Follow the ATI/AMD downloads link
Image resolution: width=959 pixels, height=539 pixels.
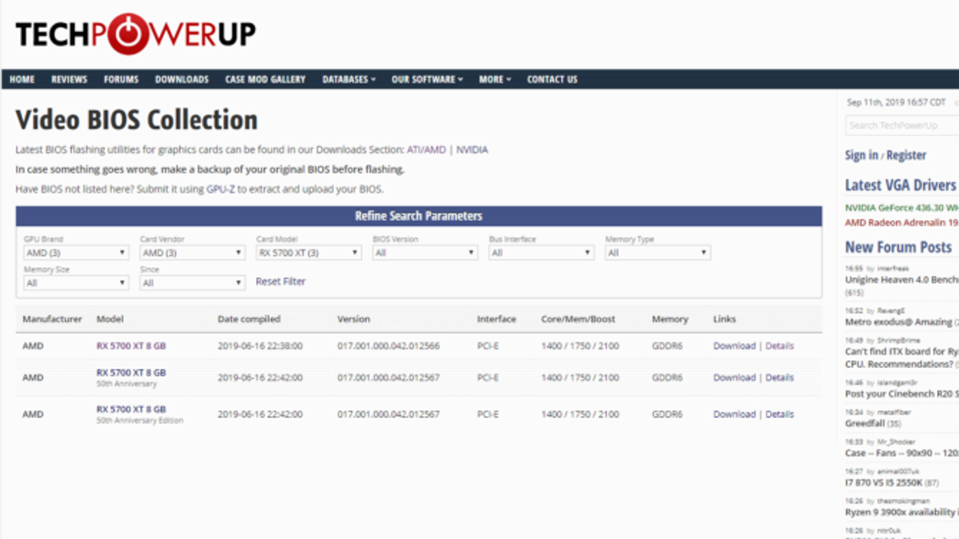[x=426, y=150]
